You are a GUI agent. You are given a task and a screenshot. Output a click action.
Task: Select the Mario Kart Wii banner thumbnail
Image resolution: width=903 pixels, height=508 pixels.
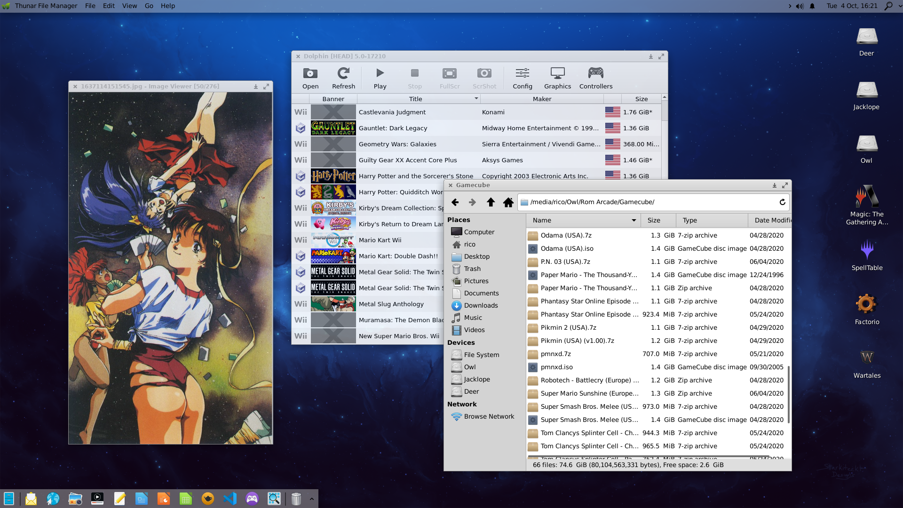(x=333, y=240)
